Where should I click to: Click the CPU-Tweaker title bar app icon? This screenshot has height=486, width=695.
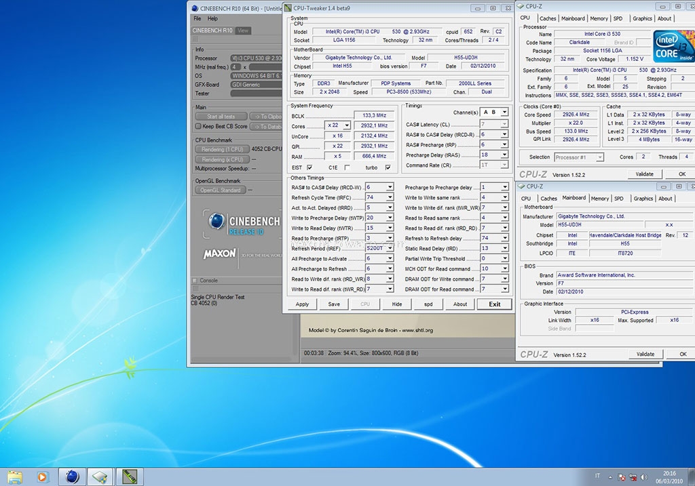[x=288, y=8]
